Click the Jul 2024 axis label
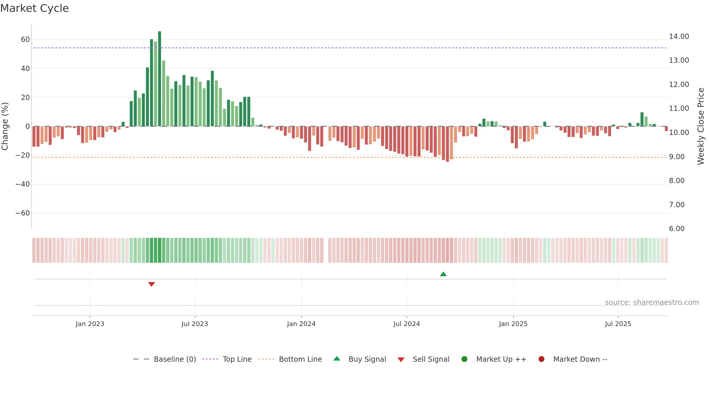This screenshot has height=398, width=709. tap(407, 324)
